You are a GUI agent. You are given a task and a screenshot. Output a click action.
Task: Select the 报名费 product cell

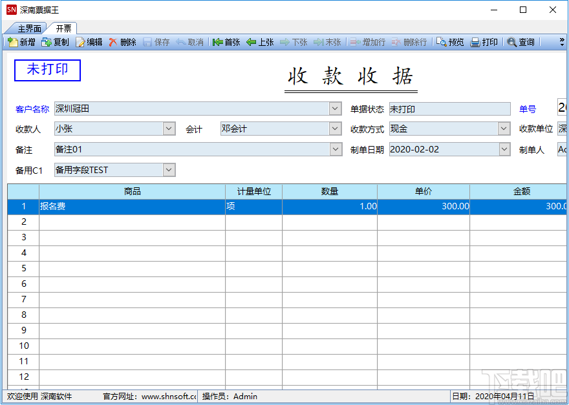132,207
